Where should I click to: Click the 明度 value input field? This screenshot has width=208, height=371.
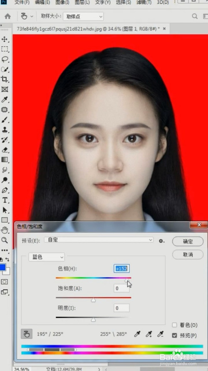pyautogui.click(x=122, y=308)
